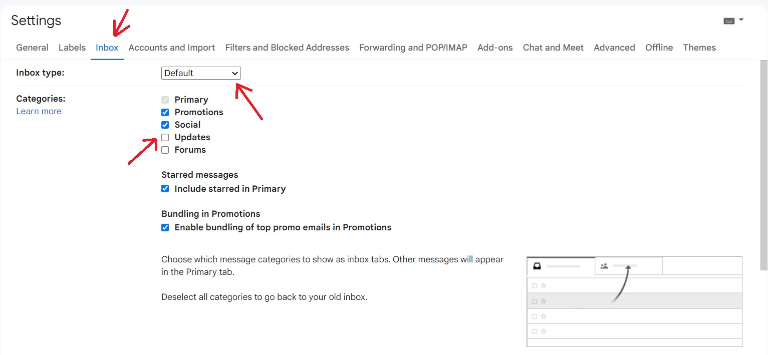The width and height of the screenshot is (768, 355).
Task: Go to the Accounts and Import tab
Action: (172, 48)
